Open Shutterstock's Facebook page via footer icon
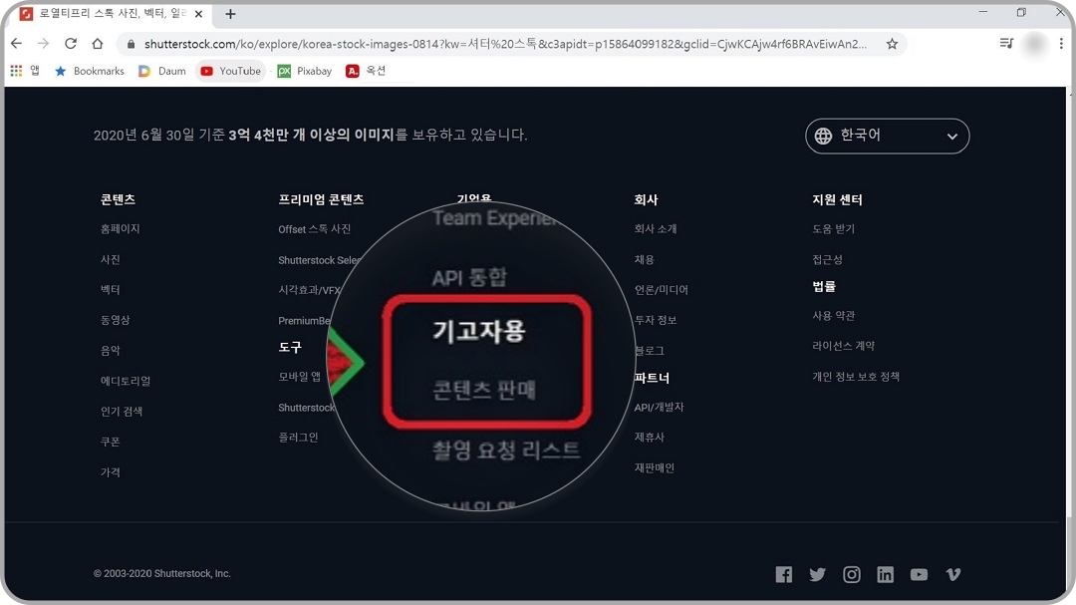1076x605 pixels. click(784, 574)
